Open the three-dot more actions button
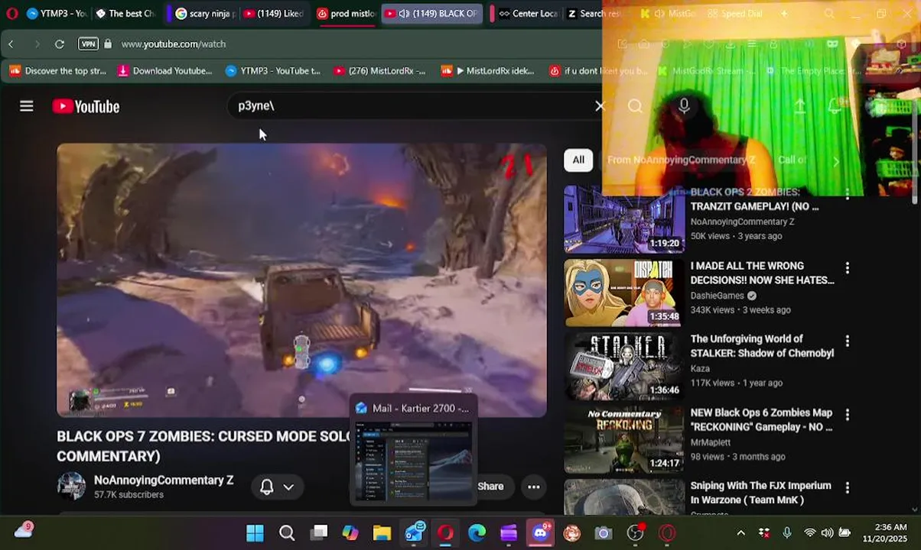 pyautogui.click(x=534, y=487)
